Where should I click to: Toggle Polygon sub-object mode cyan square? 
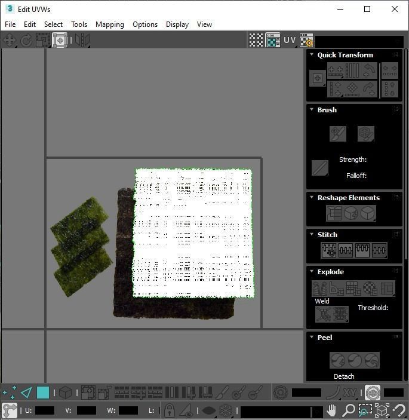(x=43, y=393)
